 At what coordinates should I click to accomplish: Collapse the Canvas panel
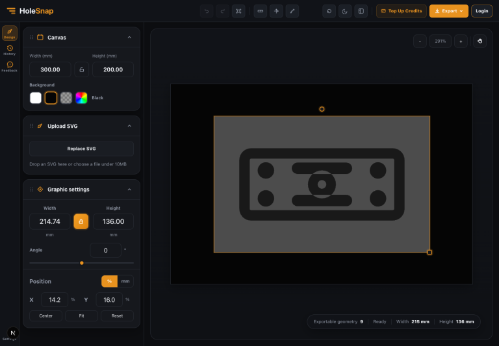[x=129, y=38]
